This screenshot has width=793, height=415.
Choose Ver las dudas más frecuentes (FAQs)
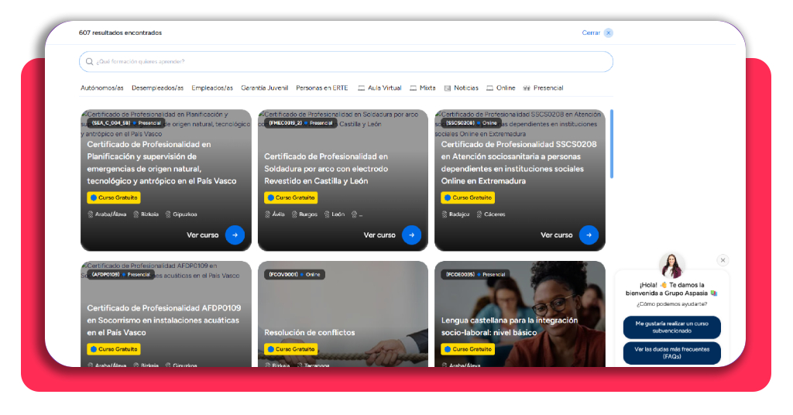point(671,353)
